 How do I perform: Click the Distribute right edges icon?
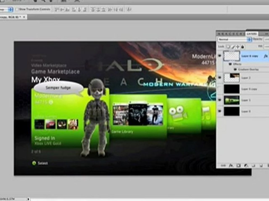121,9
